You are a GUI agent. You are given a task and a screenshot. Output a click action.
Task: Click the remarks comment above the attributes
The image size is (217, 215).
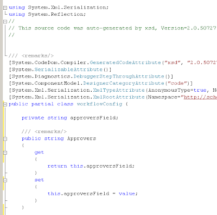(x=31, y=56)
